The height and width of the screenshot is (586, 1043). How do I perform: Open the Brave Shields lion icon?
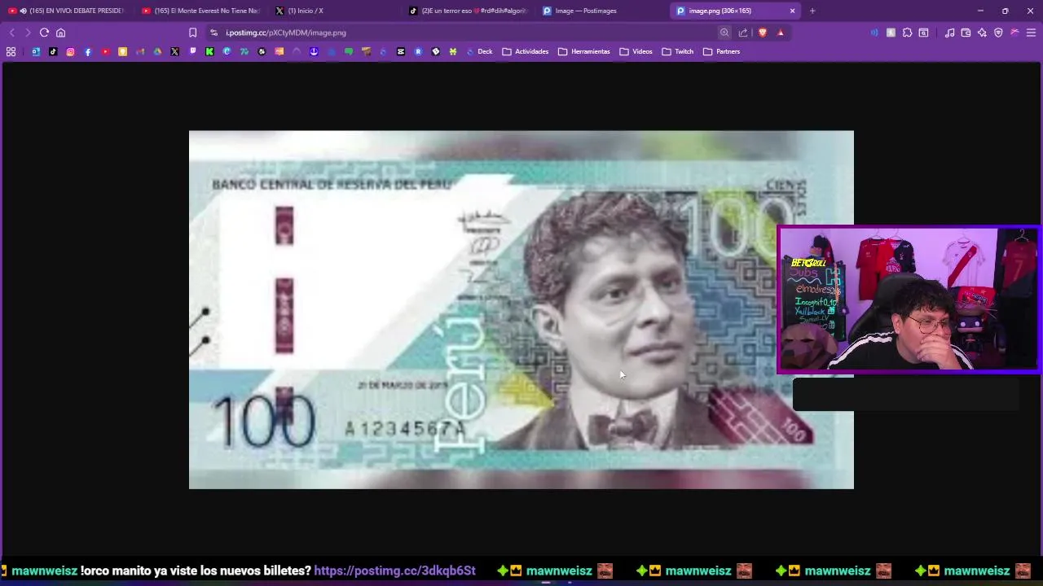(x=763, y=33)
